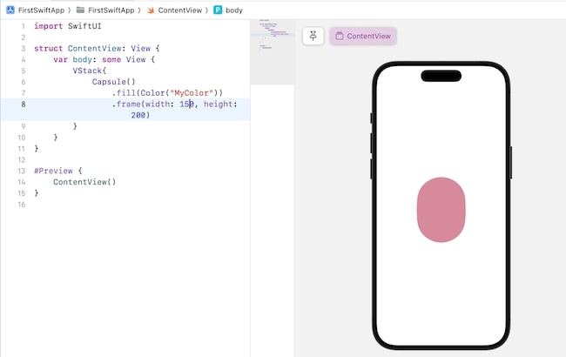Place cursor on the Capsule() call
Image resolution: width=566 pixels, height=357 pixels.
click(x=113, y=82)
